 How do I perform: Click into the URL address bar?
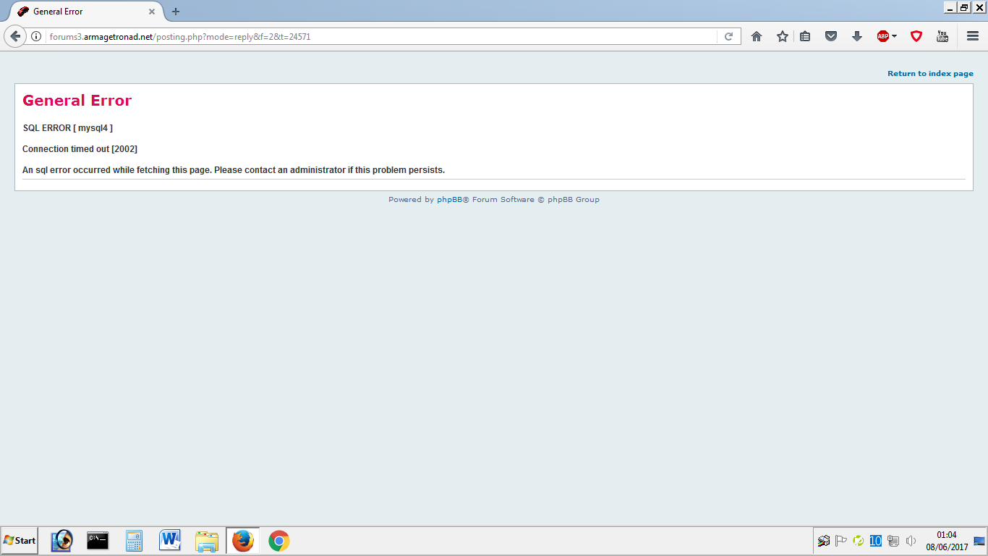point(376,36)
